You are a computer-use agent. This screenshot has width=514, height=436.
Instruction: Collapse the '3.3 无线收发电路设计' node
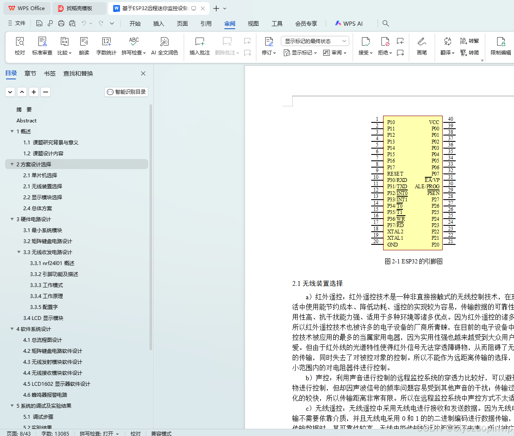pyautogui.click(x=19, y=252)
